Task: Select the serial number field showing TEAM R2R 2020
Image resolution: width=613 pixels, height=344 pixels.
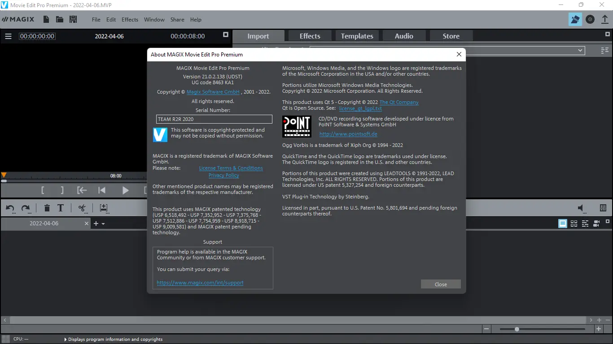Action: coord(214,119)
